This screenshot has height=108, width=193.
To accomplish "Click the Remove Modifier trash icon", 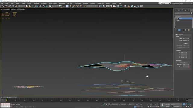I will coord(185,30).
